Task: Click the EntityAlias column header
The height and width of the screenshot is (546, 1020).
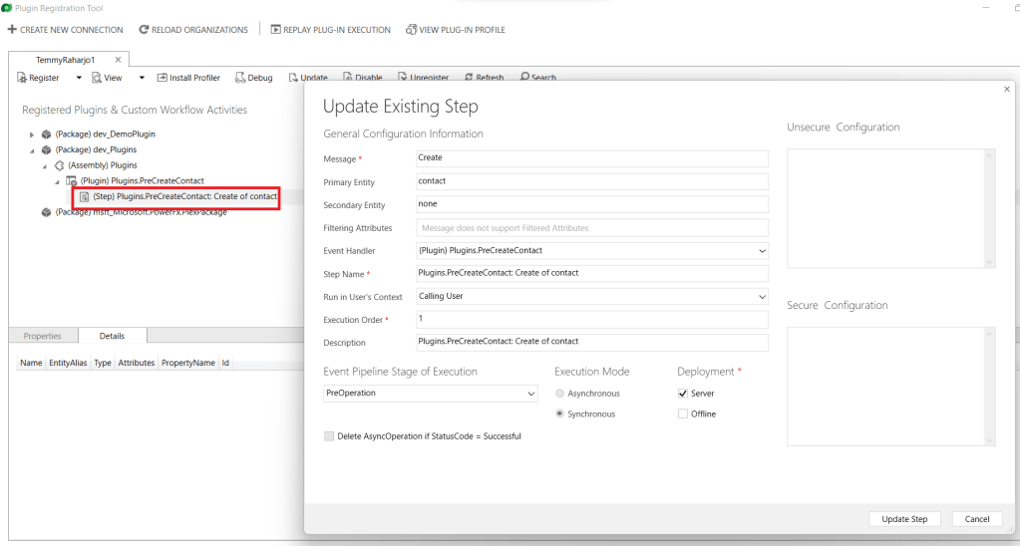Action: click(x=69, y=363)
